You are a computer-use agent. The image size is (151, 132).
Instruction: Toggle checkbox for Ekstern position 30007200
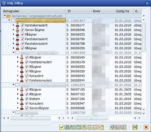coord(27,99)
